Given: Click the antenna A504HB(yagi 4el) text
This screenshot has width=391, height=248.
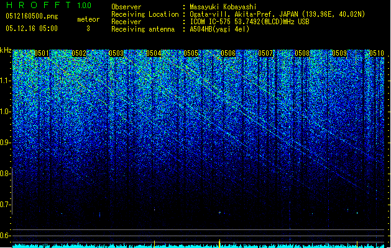Looking at the screenshot, I should (x=219, y=29).
